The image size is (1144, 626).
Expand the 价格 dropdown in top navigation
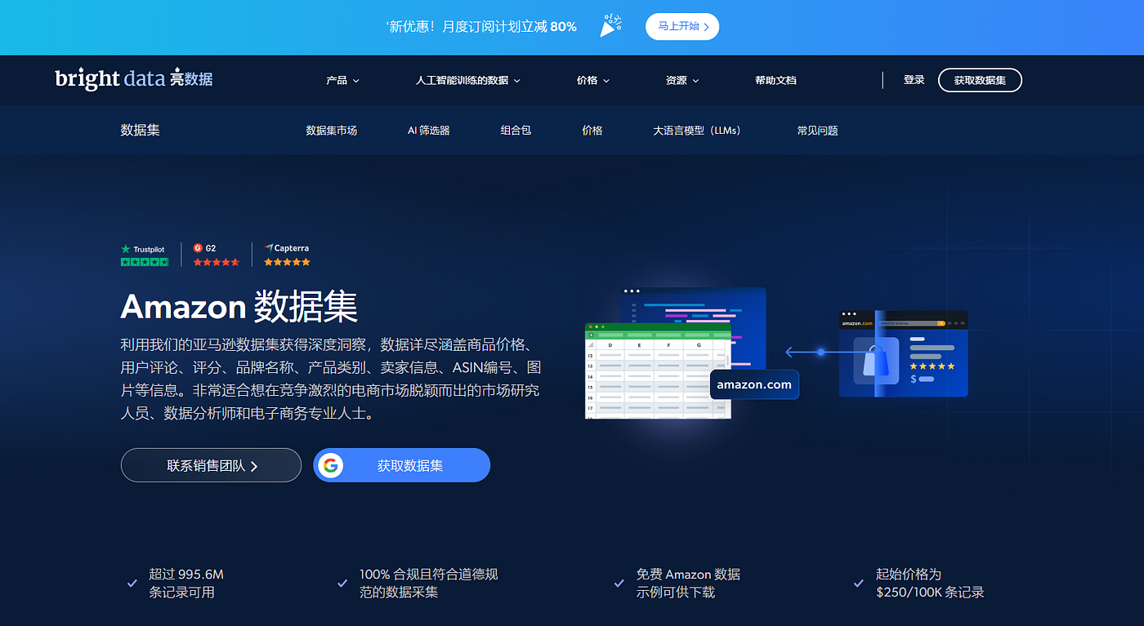point(593,80)
